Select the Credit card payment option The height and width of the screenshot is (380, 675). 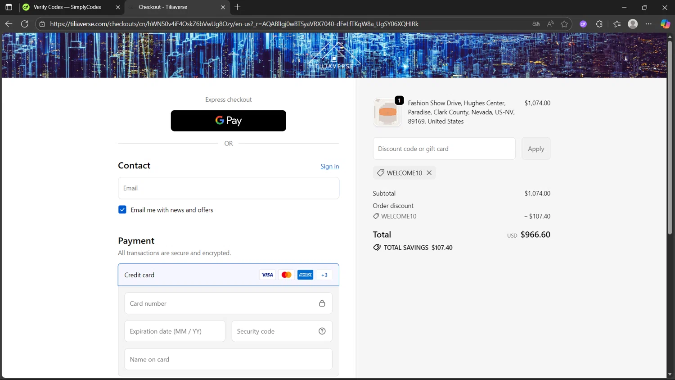click(x=229, y=275)
